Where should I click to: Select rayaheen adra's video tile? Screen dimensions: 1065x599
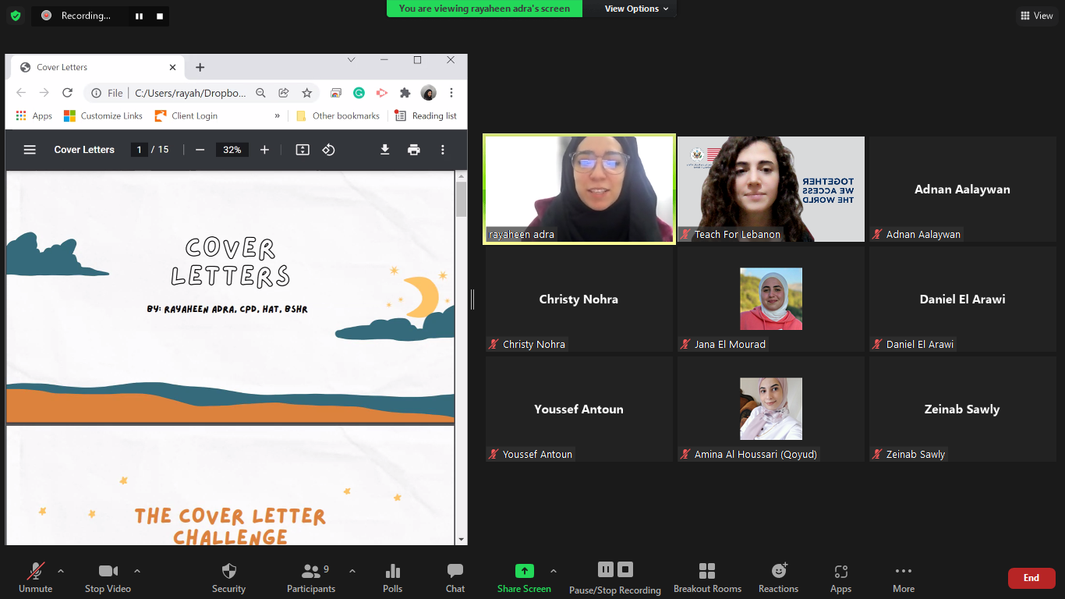579,190
